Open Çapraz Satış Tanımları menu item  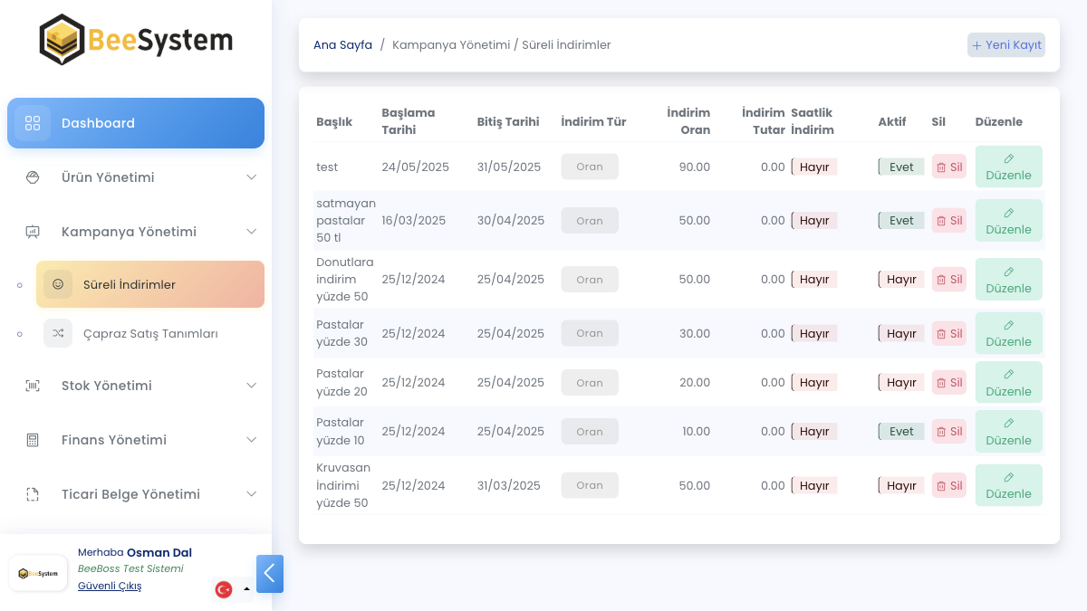click(150, 333)
